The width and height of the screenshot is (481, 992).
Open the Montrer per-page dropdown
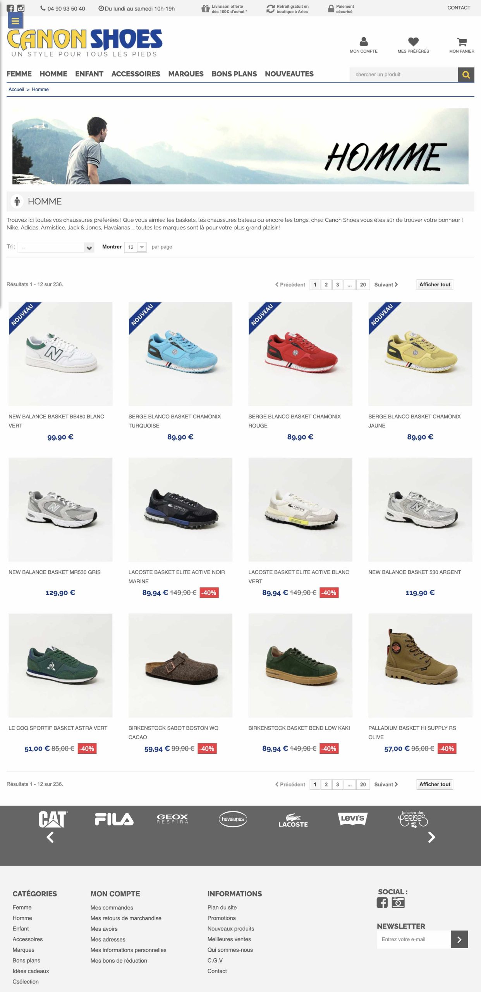coord(135,247)
